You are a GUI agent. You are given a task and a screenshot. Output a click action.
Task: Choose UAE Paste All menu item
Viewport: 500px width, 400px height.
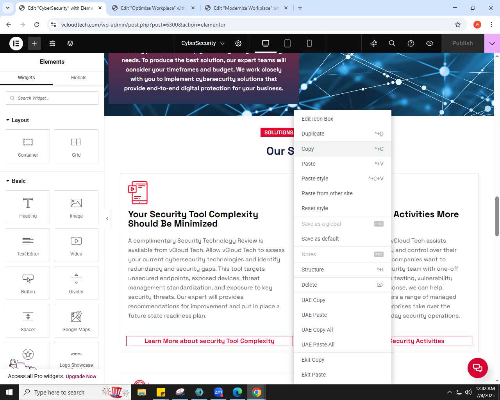coord(343,345)
